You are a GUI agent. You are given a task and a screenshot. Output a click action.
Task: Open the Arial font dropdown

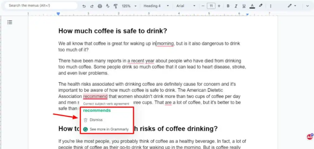pos(186,6)
